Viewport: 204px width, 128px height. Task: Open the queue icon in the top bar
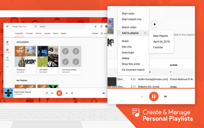[96, 26]
